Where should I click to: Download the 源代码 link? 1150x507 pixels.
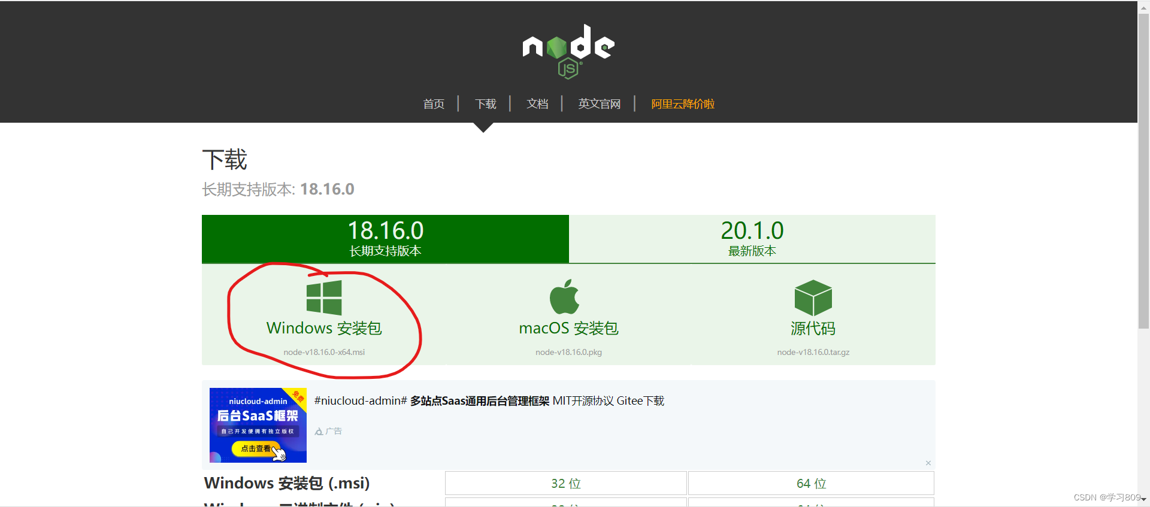coord(813,328)
